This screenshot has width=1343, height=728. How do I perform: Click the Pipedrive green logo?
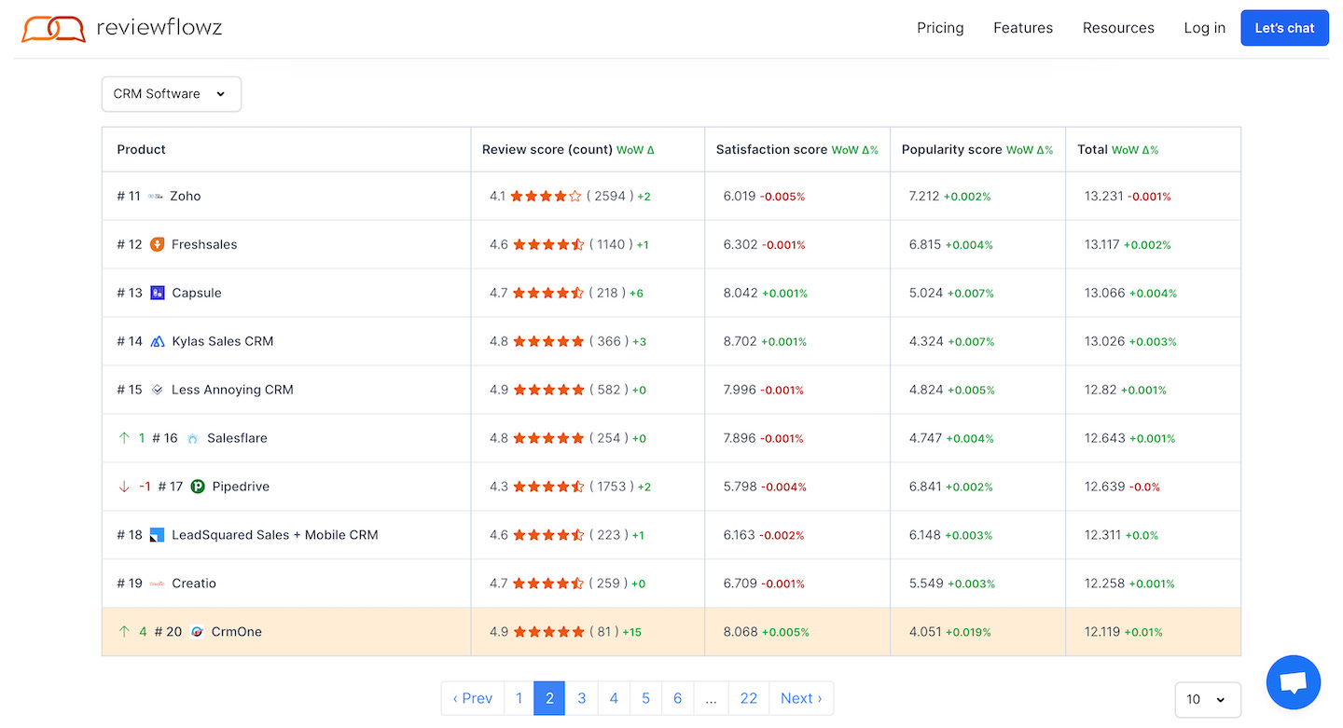(198, 487)
